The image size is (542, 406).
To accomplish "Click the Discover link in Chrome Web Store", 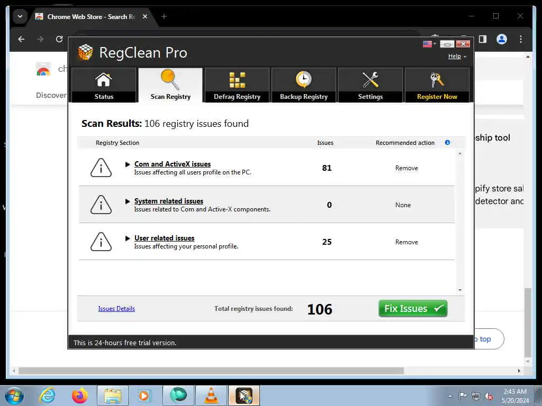I will [x=51, y=95].
